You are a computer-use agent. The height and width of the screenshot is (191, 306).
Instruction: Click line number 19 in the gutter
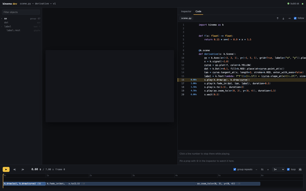183,91
